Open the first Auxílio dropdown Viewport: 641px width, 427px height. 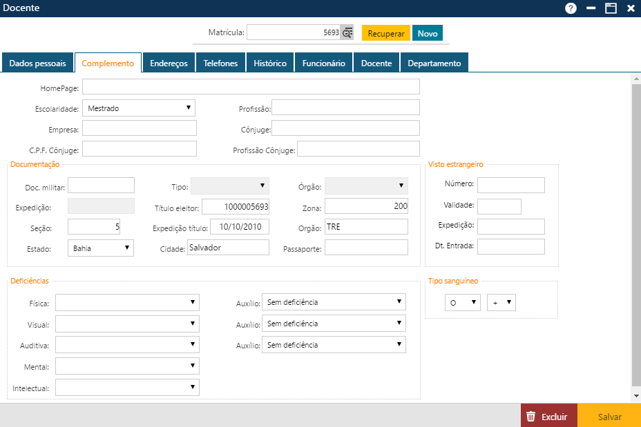tap(399, 301)
